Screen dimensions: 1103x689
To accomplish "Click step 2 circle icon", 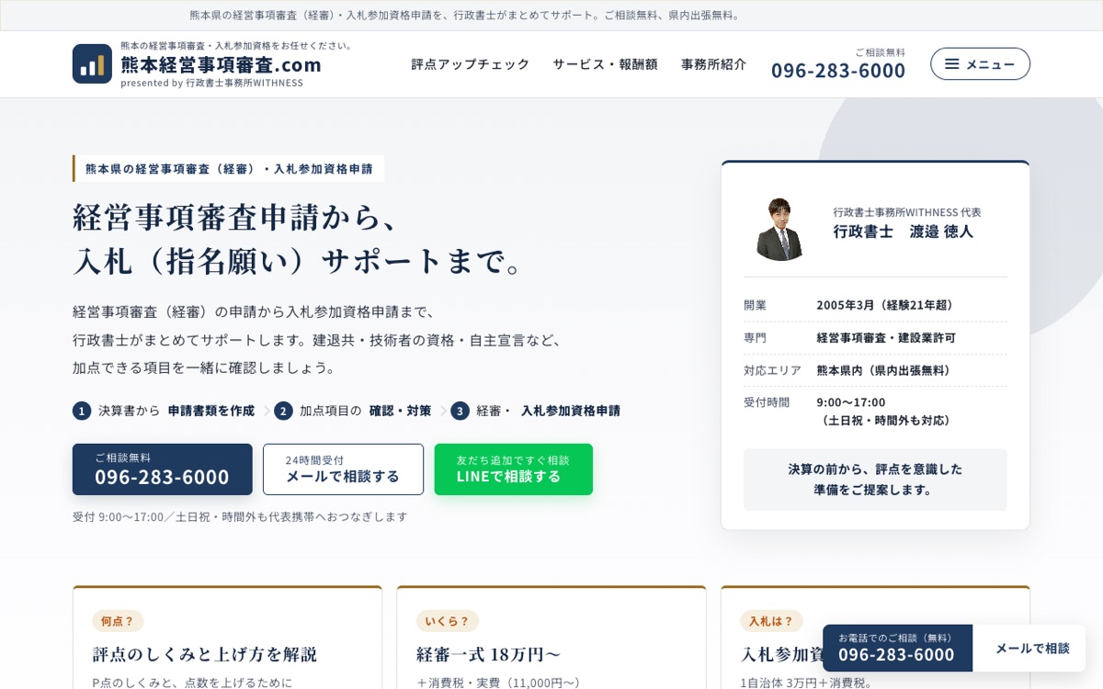I will [283, 411].
